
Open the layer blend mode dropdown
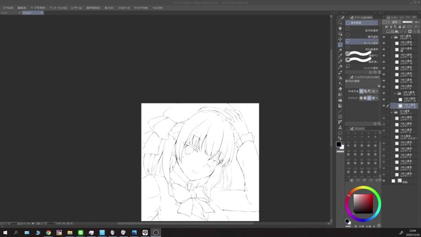pos(396,22)
